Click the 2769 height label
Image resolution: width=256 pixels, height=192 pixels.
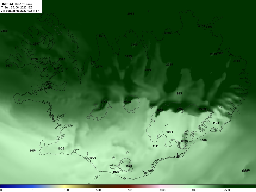pyautogui.click(x=202, y=109)
